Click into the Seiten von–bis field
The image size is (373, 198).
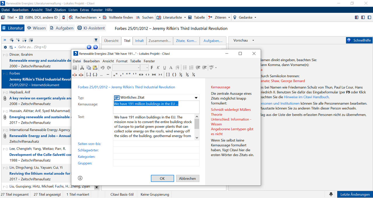[x=156, y=144]
